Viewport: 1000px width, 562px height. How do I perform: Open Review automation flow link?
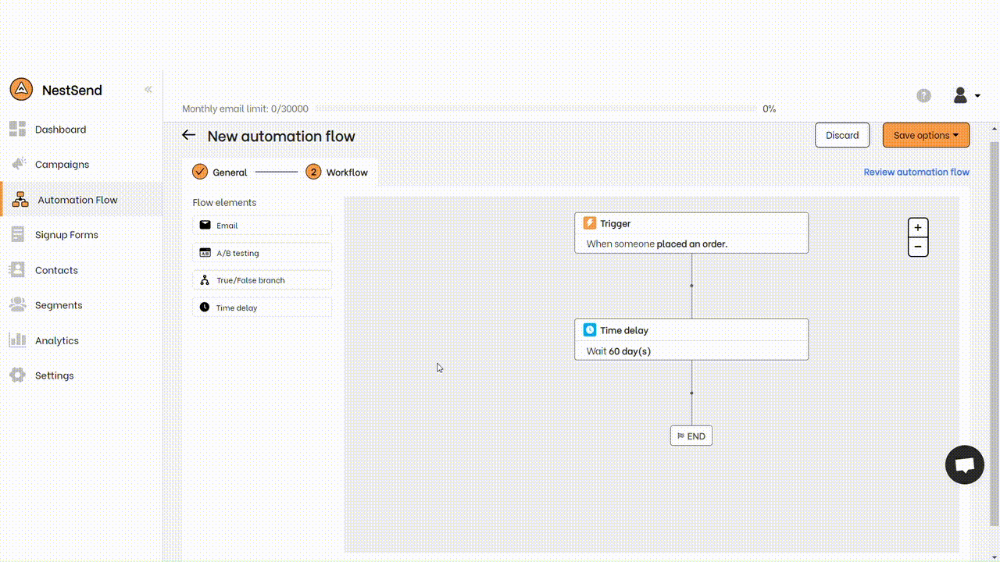click(916, 172)
